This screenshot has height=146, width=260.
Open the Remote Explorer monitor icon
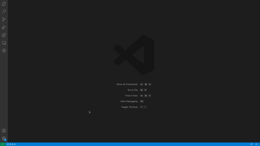click(4, 43)
